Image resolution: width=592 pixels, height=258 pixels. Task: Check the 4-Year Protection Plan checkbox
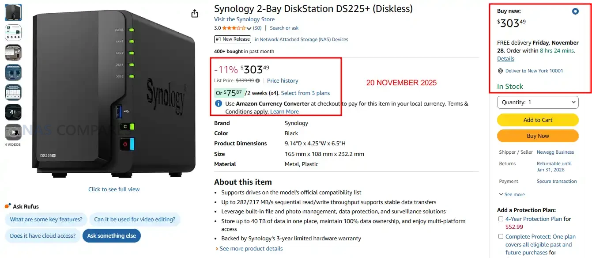pos(501,219)
